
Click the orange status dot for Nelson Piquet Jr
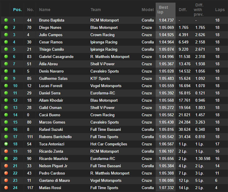pyautogui.click(x=6, y=166)
